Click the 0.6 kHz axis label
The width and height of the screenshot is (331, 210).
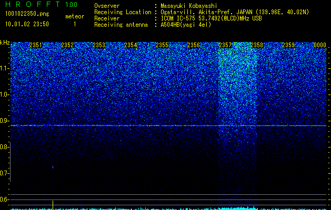(4, 199)
